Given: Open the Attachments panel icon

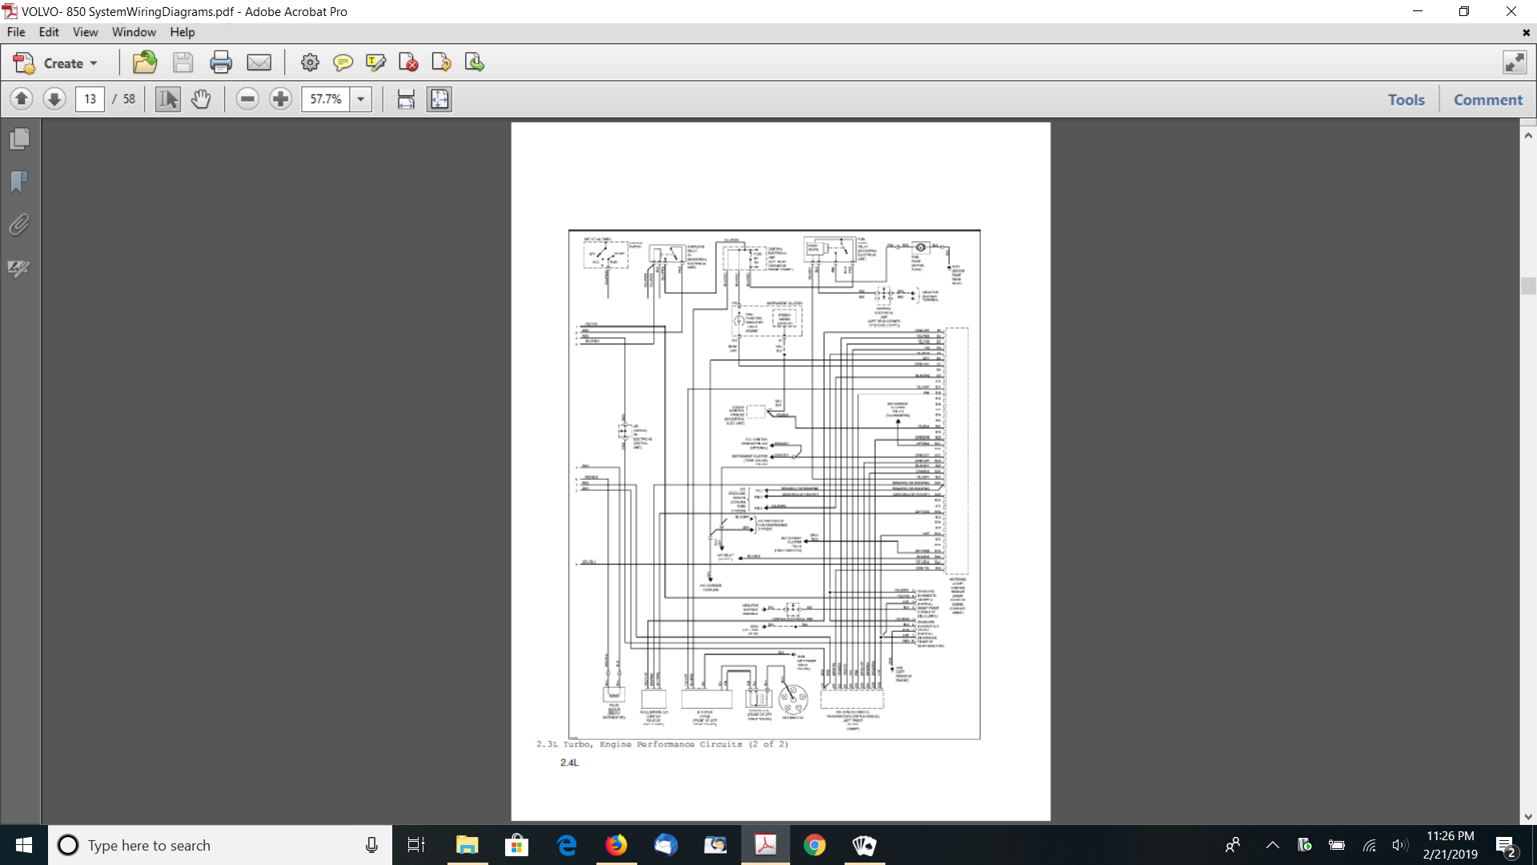Looking at the screenshot, I should coord(20,225).
